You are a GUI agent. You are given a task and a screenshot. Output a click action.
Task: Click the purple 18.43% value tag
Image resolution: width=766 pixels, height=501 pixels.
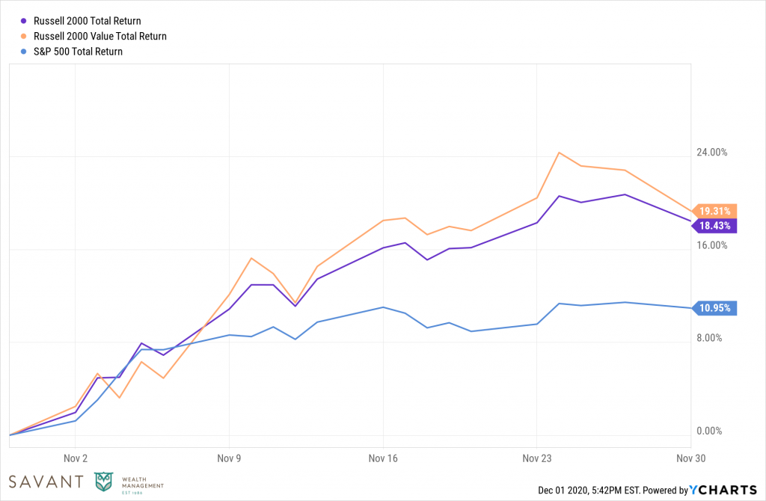click(714, 225)
